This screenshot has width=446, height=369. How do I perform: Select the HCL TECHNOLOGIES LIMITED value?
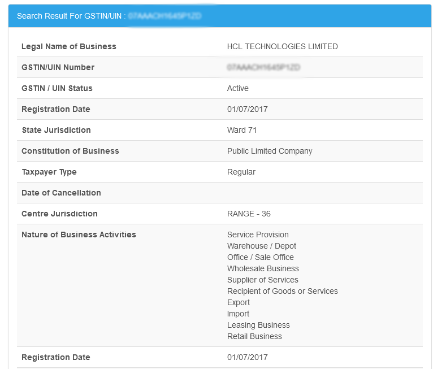282,46
